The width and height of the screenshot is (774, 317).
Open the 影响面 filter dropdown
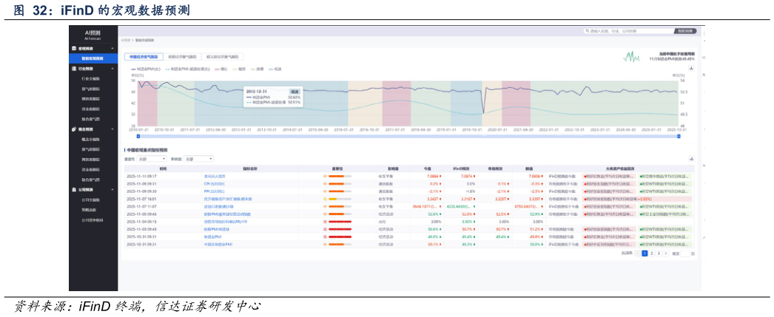pyautogui.click(x=198, y=159)
